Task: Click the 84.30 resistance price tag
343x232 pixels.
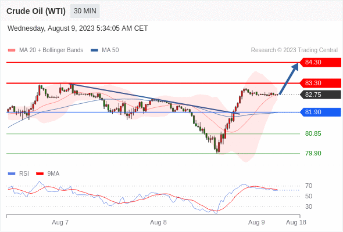Action: coord(320,63)
